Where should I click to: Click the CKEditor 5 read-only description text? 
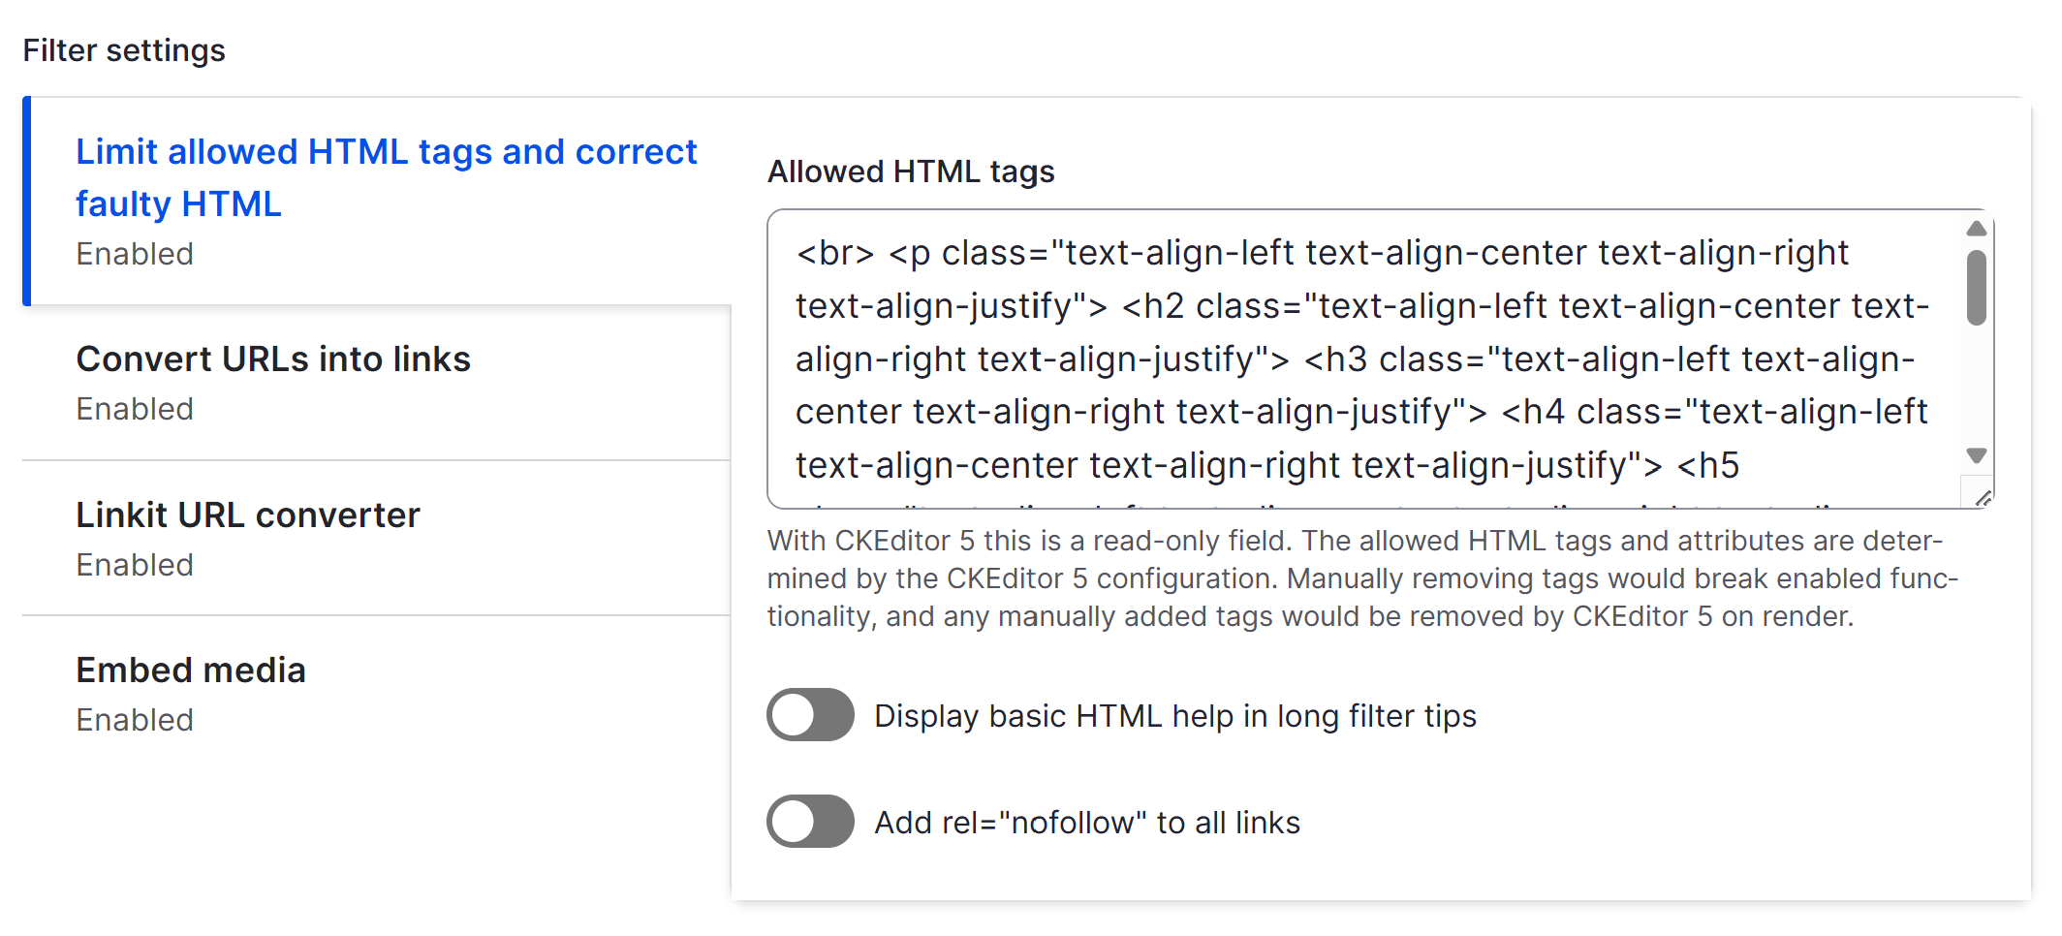tap(1357, 578)
